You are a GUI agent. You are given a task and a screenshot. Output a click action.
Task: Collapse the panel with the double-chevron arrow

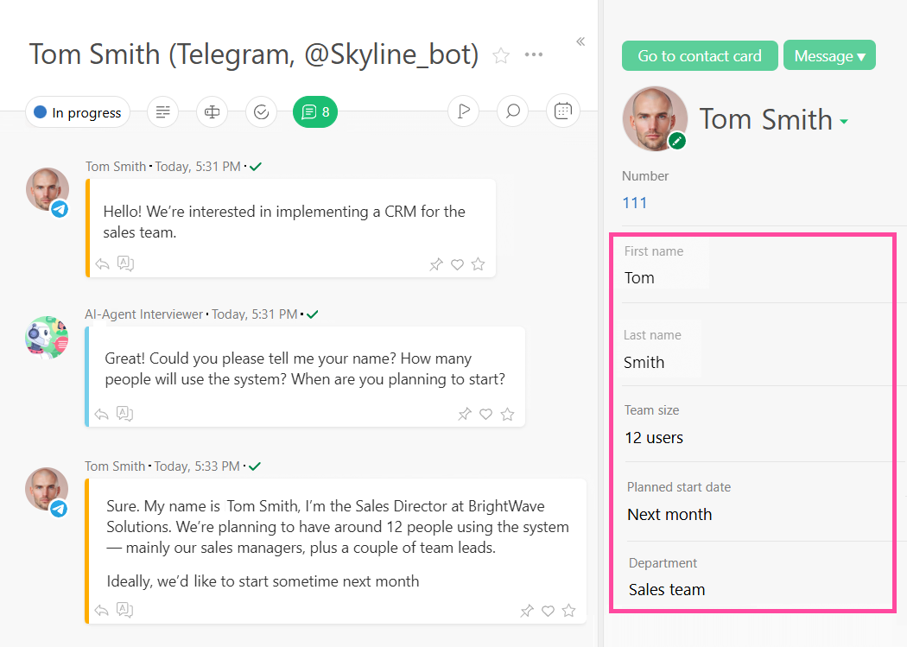(x=580, y=41)
